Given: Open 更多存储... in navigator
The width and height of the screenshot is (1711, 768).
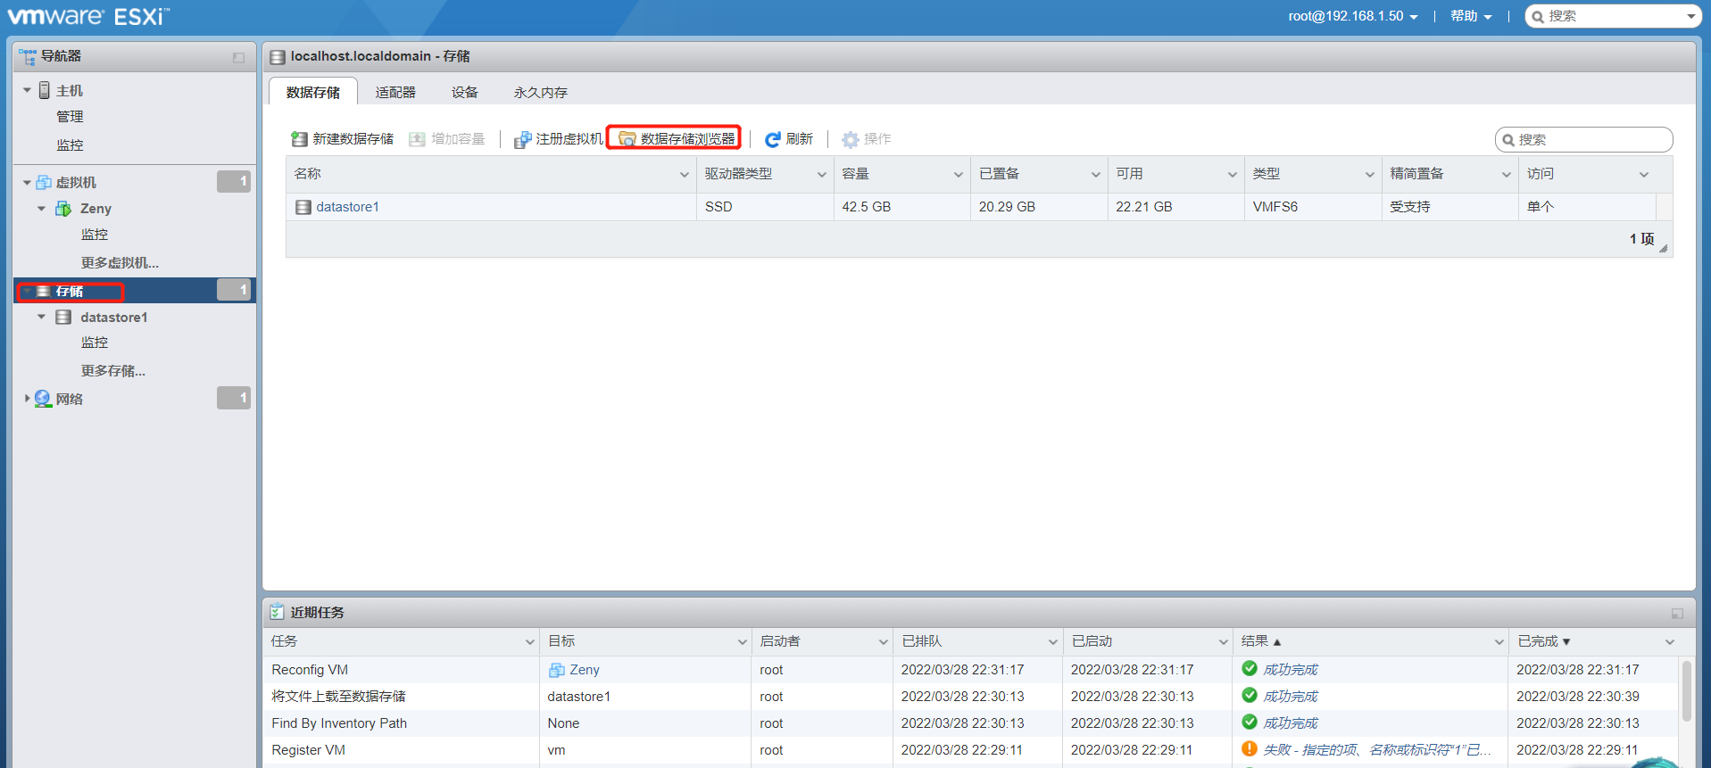Looking at the screenshot, I should [113, 371].
